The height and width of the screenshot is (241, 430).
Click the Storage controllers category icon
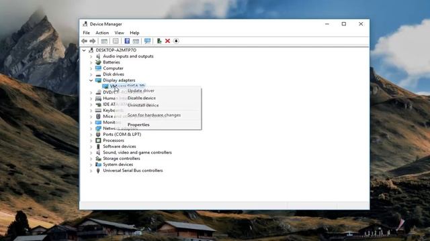click(x=98, y=159)
